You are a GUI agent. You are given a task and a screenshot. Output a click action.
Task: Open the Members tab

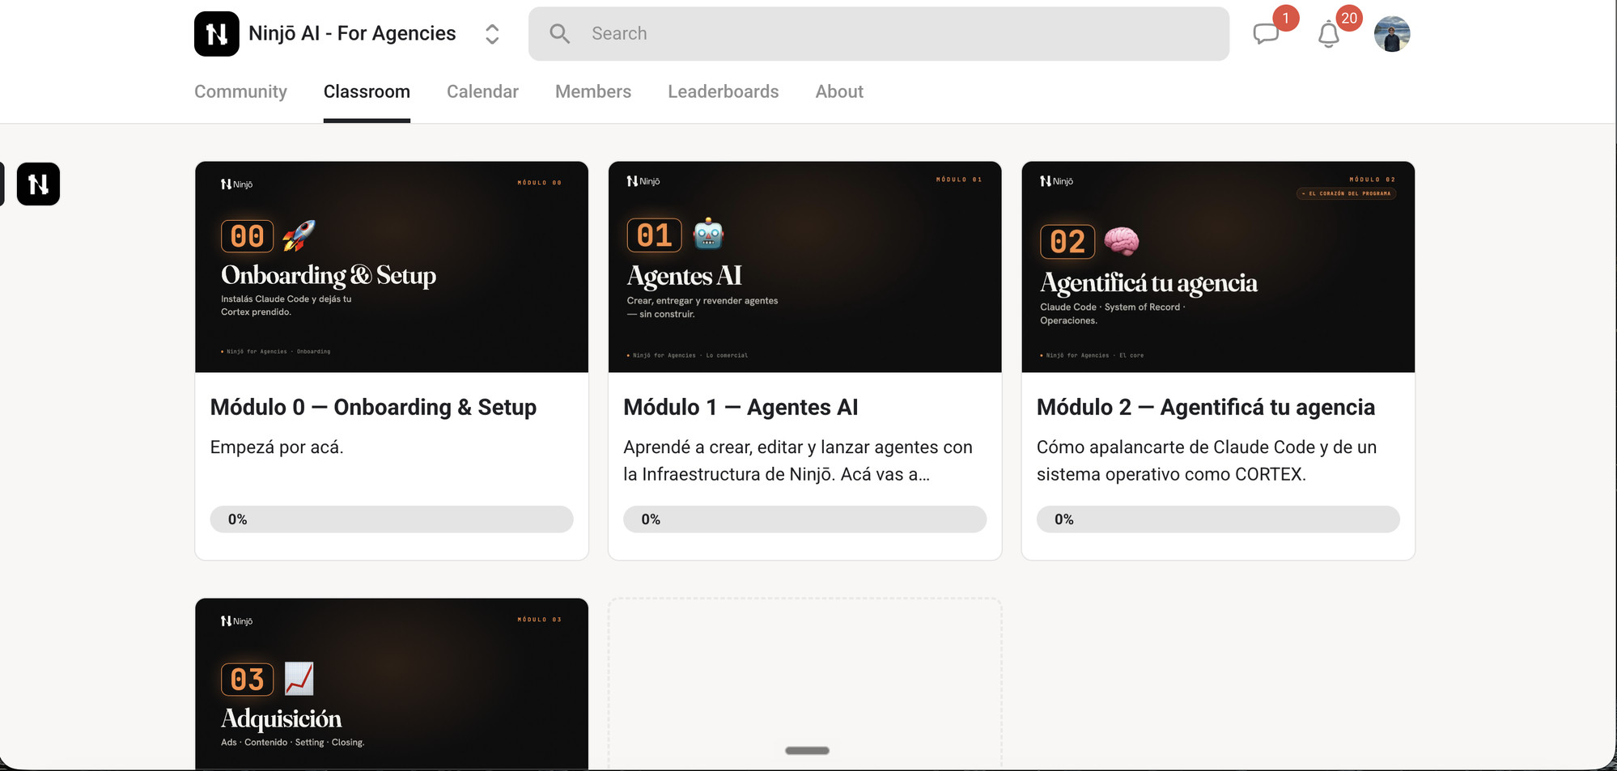pos(593,91)
